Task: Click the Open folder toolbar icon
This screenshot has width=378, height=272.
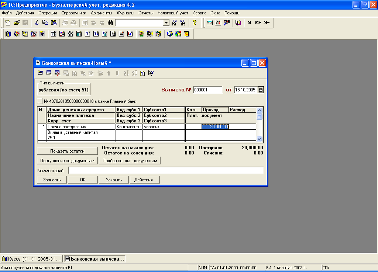Action: pyautogui.click(x=16, y=22)
